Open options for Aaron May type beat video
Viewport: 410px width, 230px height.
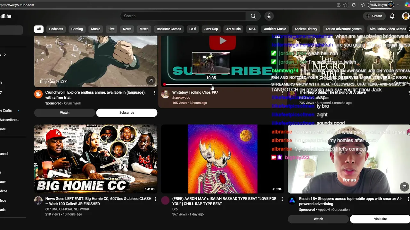(282, 199)
